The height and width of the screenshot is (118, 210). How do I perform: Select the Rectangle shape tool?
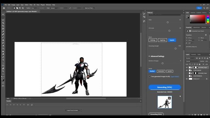[x=3, y=66]
